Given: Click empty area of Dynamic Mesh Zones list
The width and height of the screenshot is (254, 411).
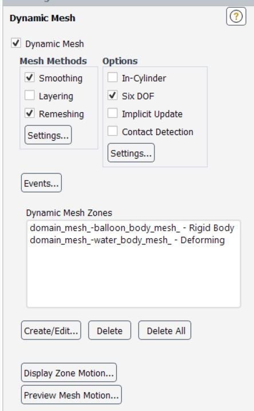Looking at the screenshot, I should pyautogui.click(x=133, y=276).
